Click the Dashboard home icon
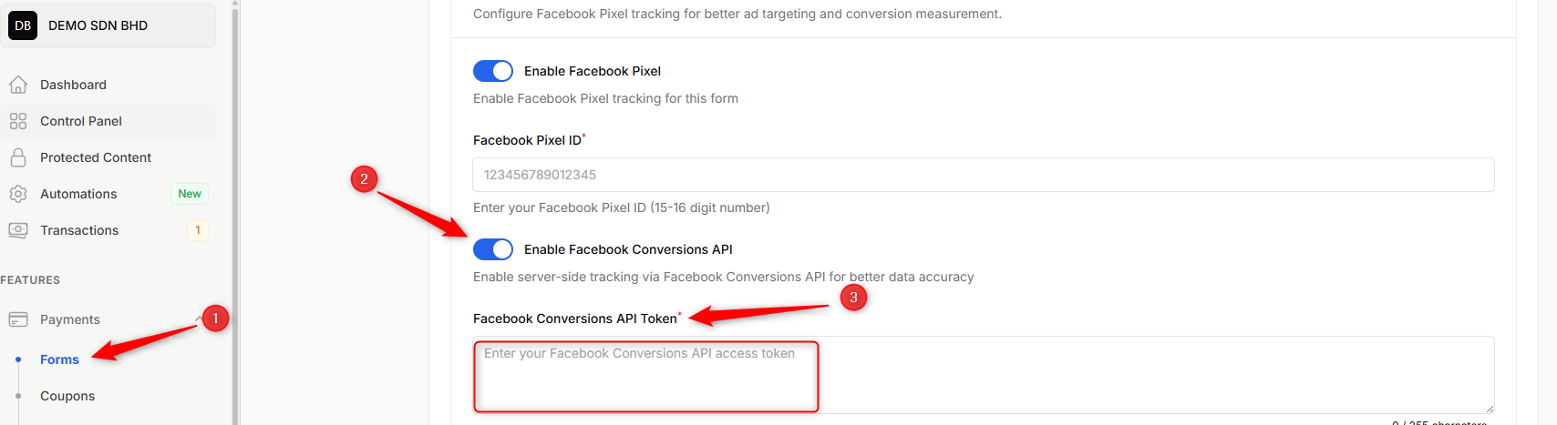This screenshot has width=1557, height=425. (x=18, y=85)
